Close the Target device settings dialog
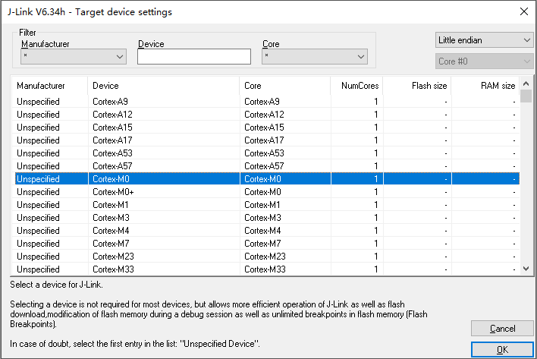Viewport: 537px width, 359px height. tap(523, 11)
